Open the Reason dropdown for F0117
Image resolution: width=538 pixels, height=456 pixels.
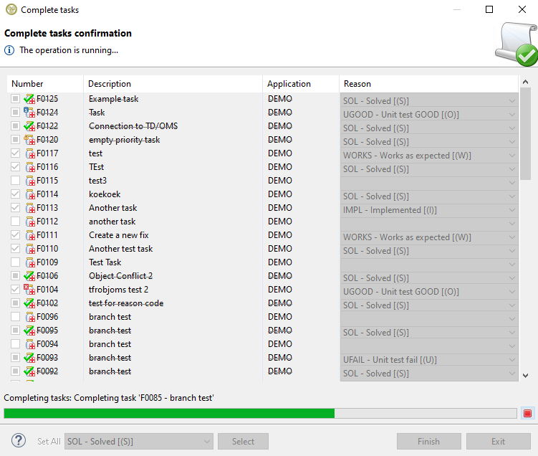point(511,156)
